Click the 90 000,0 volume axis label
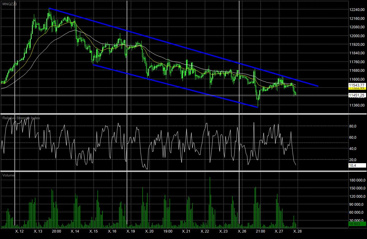Screen dimensions: 367x239 click(356, 204)
